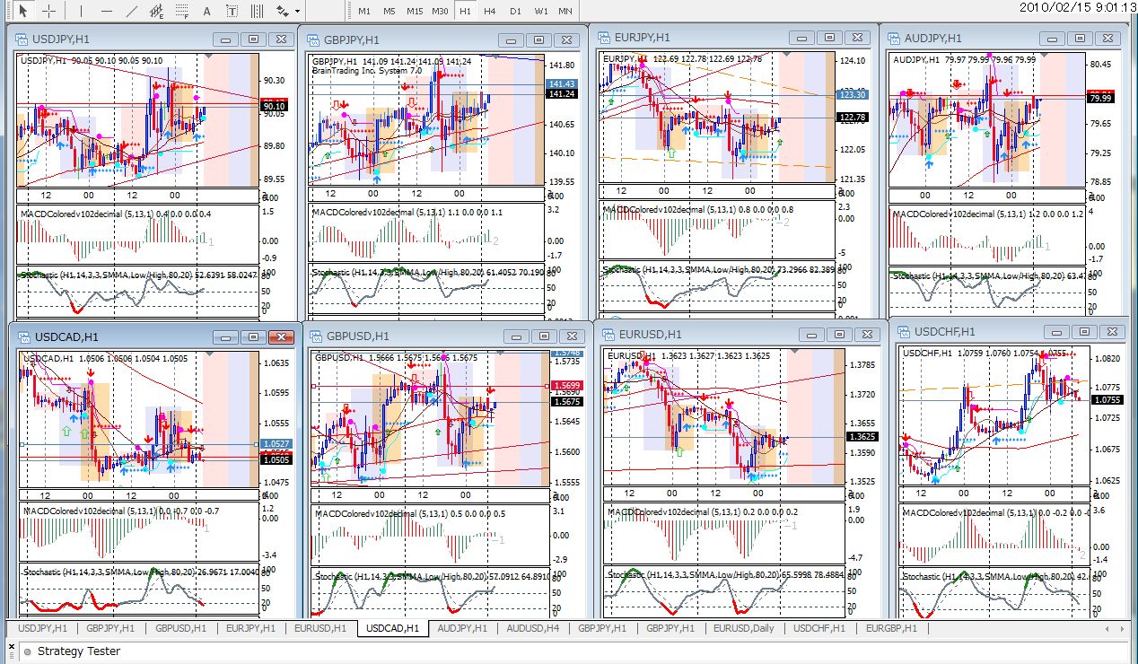Screen dimensions: 1138x664
Task: Switch to the H4 timeframe
Action: click(490, 11)
